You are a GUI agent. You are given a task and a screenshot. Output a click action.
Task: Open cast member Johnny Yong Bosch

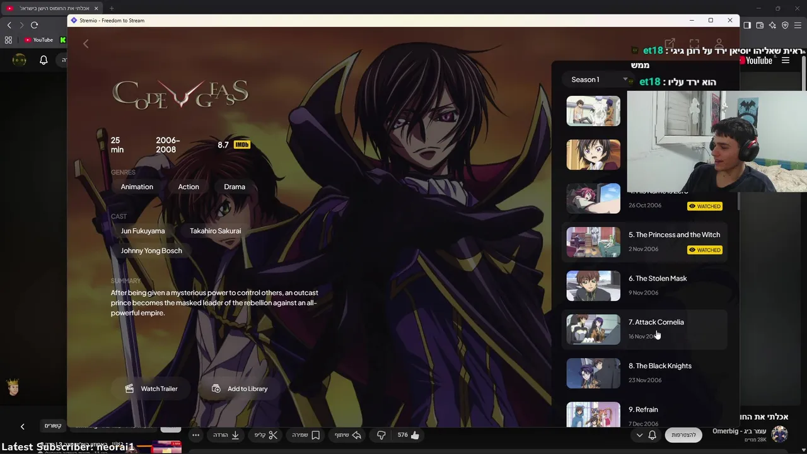pos(151,250)
